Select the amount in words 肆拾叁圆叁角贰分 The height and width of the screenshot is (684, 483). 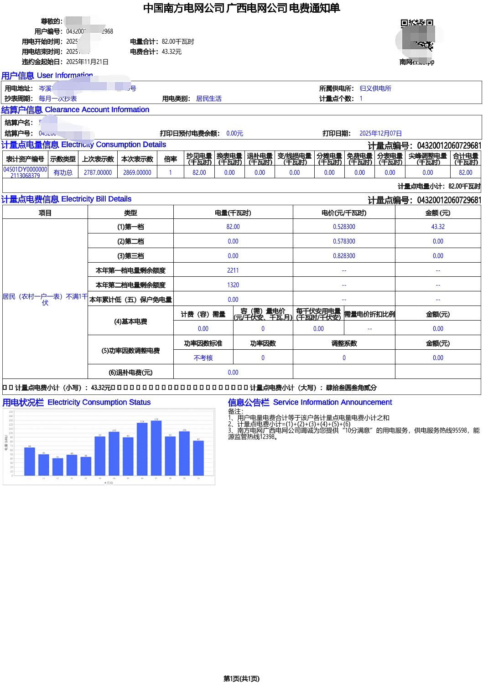[x=351, y=388]
